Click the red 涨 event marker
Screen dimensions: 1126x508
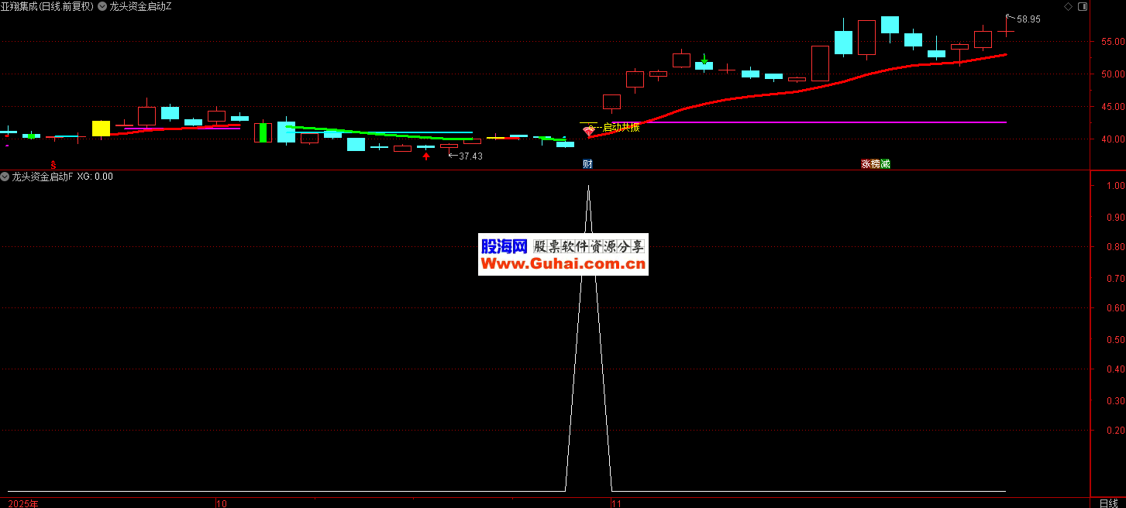pyautogui.click(x=866, y=164)
